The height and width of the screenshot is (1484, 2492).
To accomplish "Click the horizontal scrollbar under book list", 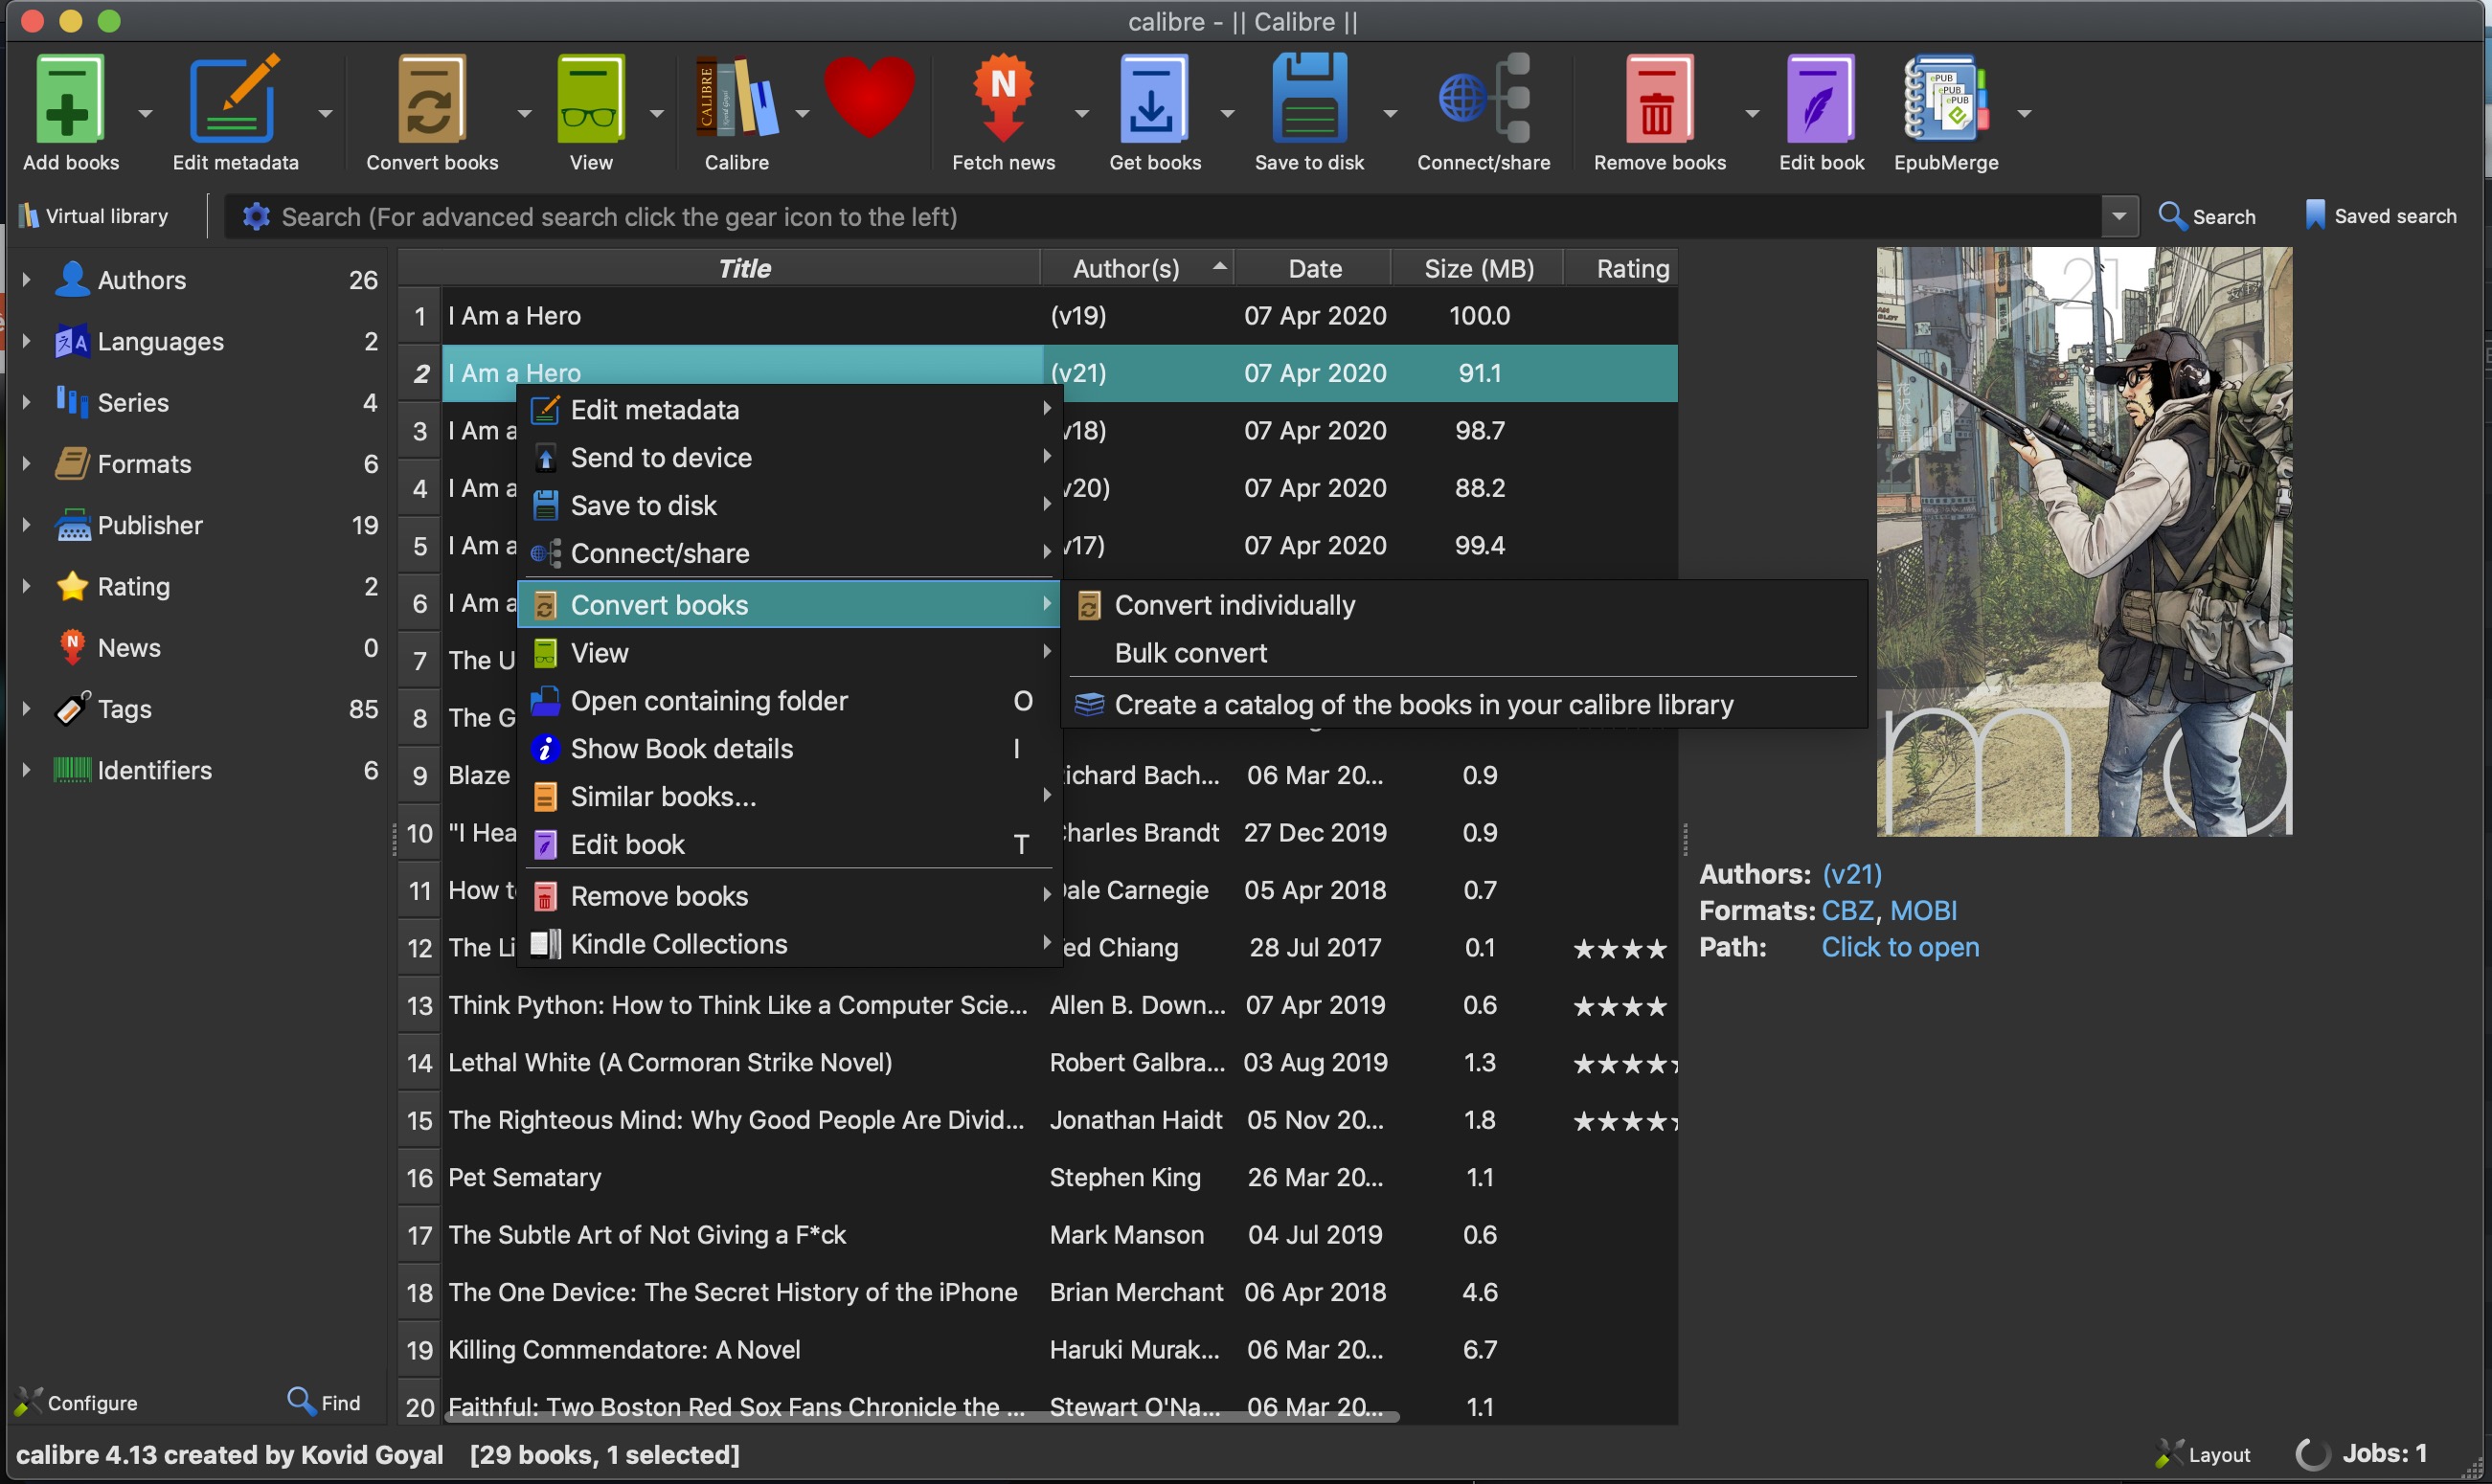I will 921,1416.
